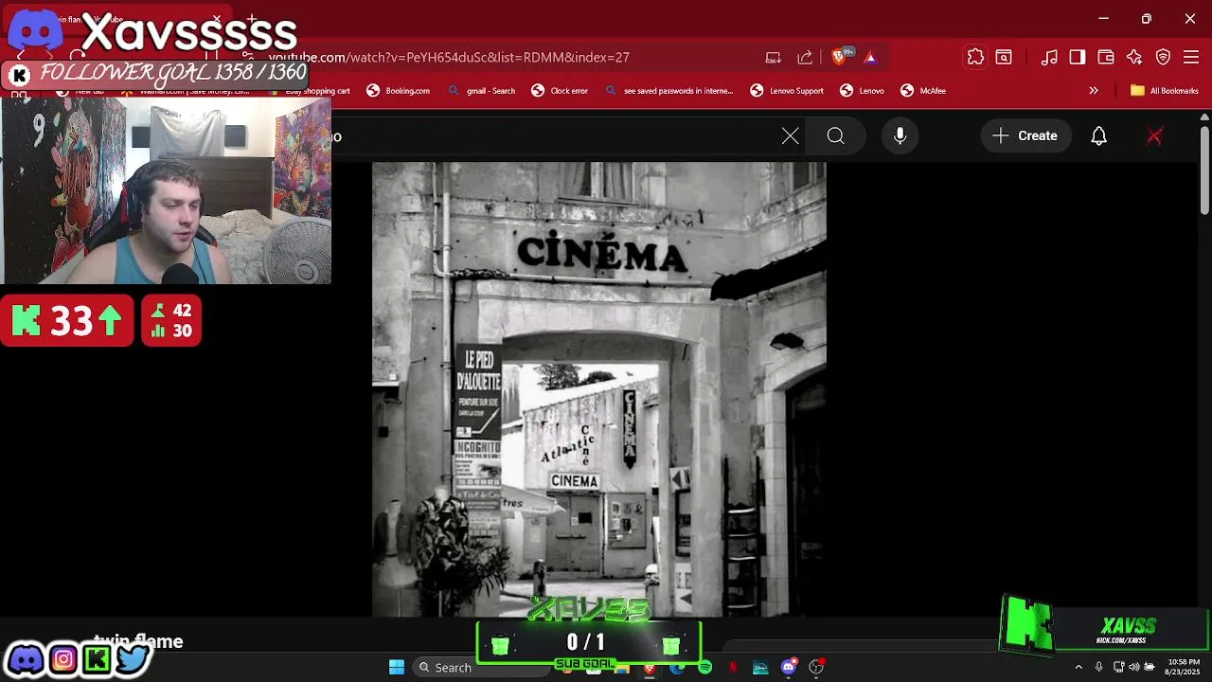Open the McAfee bookmark
1212x682 pixels.
923,91
